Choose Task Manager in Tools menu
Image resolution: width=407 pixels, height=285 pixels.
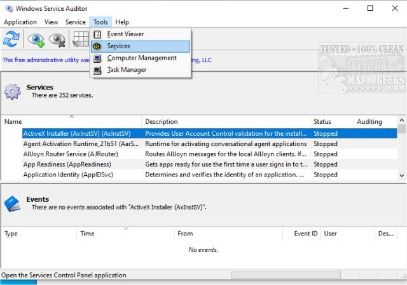click(127, 70)
